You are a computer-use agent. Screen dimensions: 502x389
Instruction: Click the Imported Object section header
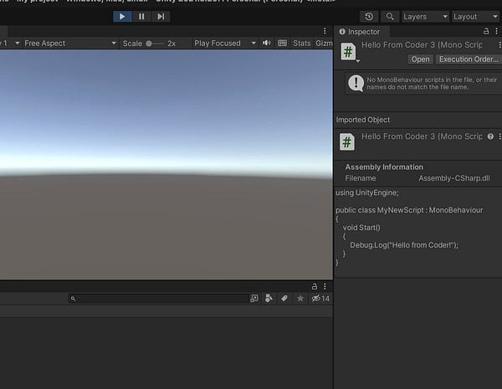pyautogui.click(x=363, y=120)
